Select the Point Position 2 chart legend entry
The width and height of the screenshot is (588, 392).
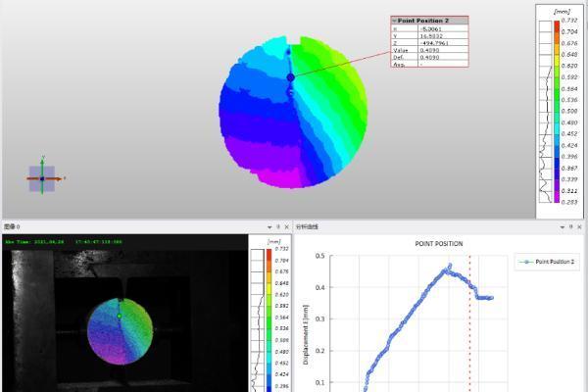[x=547, y=262]
